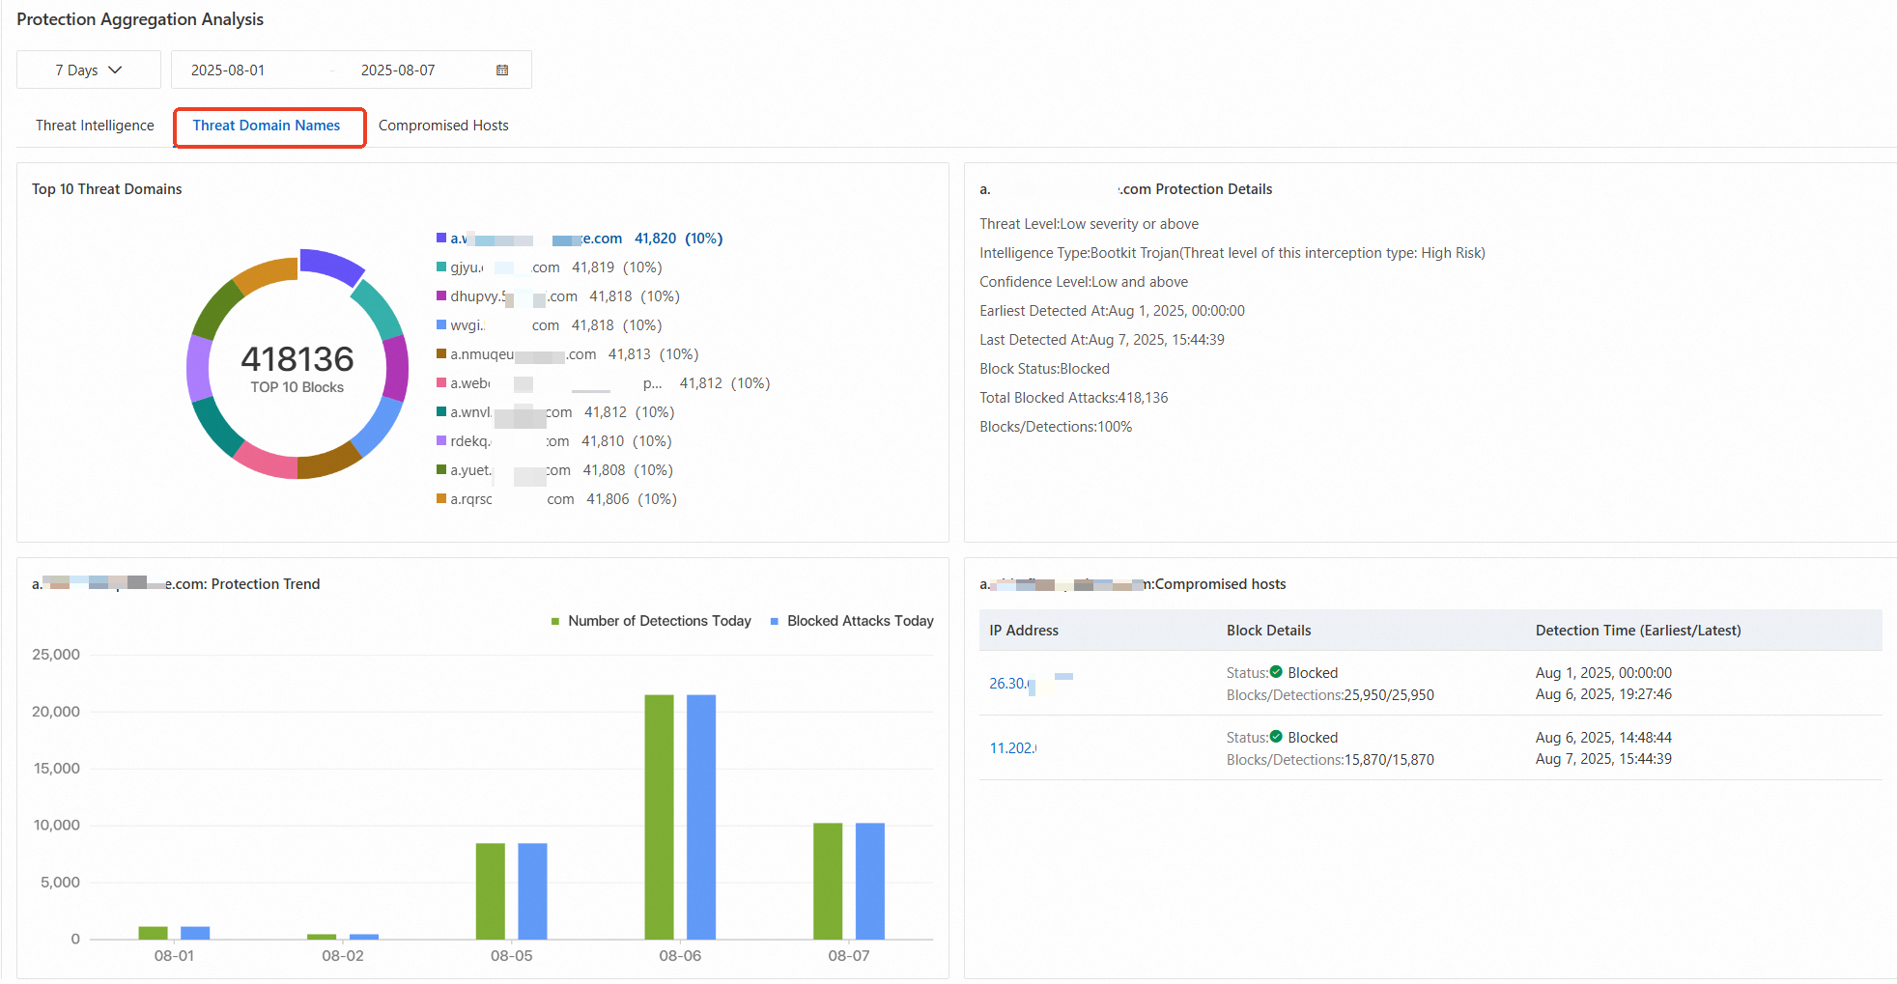1897x984 pixels.
Task: Open the calendar icon in date range
Action: pyautogui.click(x=502, y=70)
